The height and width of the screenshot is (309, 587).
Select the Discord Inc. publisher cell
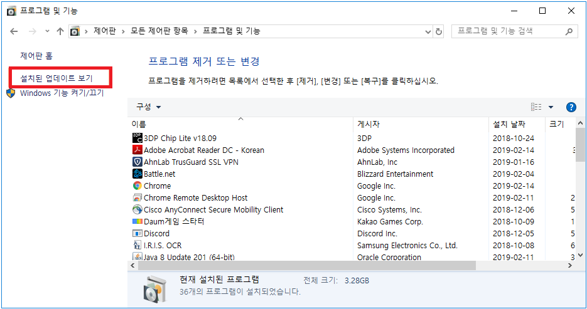[x=377, y=234]
